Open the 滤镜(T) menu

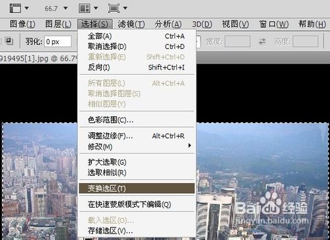131,24
